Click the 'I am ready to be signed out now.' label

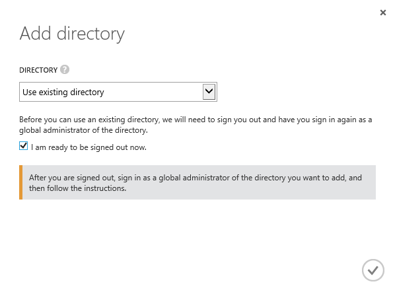tap(89, 147)
